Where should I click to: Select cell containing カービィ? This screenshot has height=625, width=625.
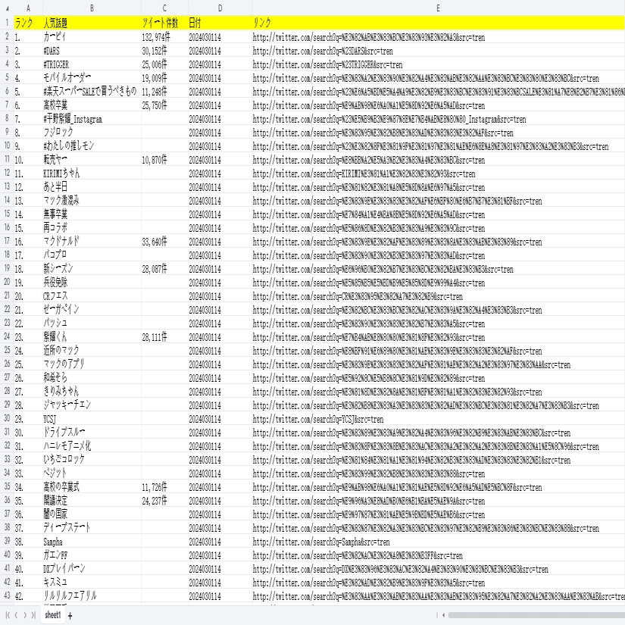(92, 37)
